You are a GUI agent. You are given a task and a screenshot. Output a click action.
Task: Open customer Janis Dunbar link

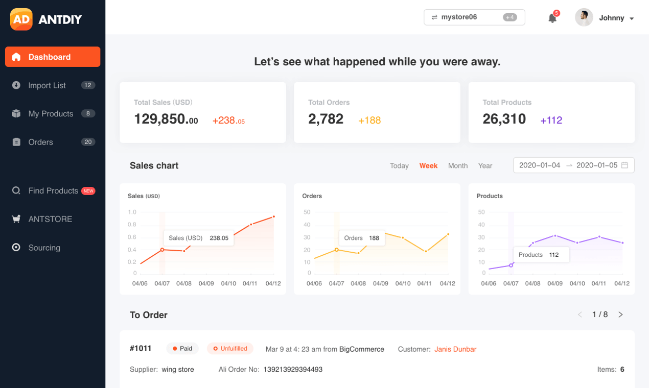click(x=455, y=349)
